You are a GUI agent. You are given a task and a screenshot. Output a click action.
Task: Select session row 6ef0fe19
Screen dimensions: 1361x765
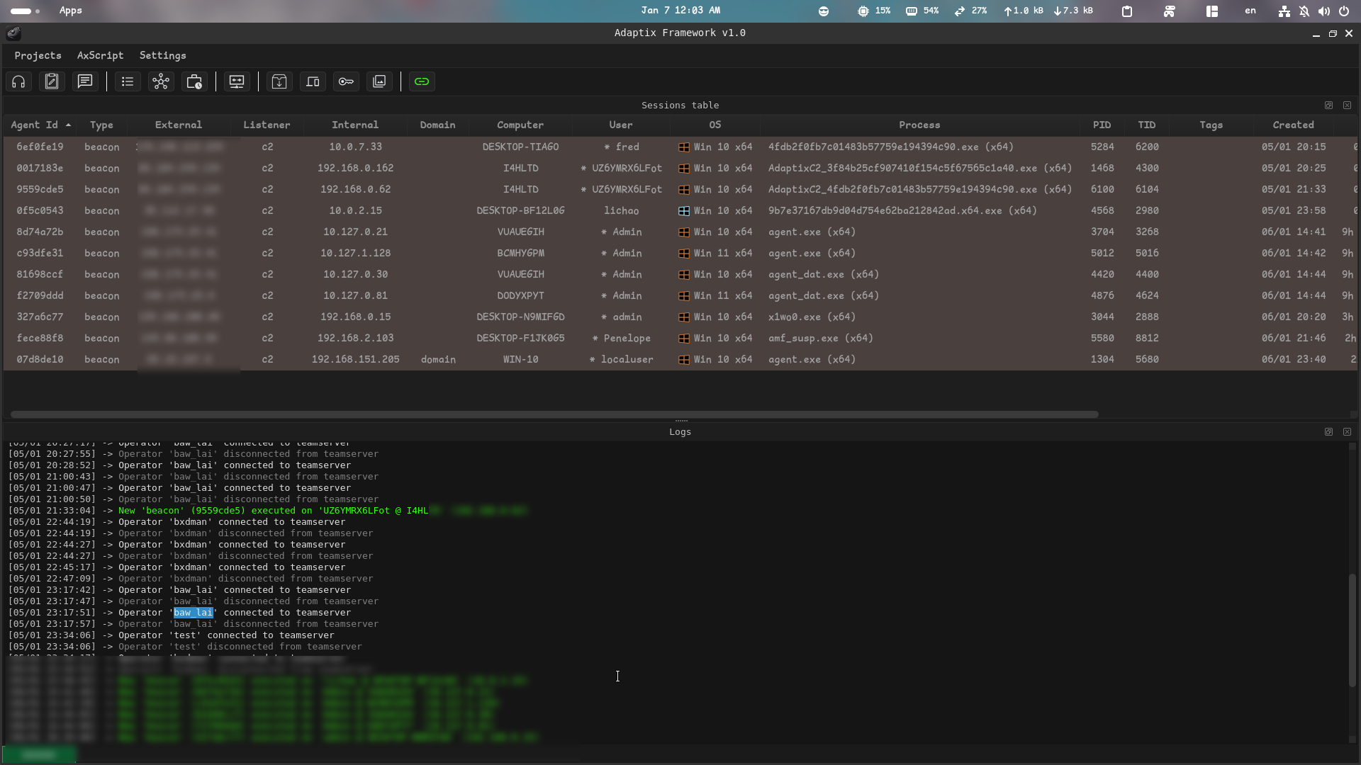(40, 147)
